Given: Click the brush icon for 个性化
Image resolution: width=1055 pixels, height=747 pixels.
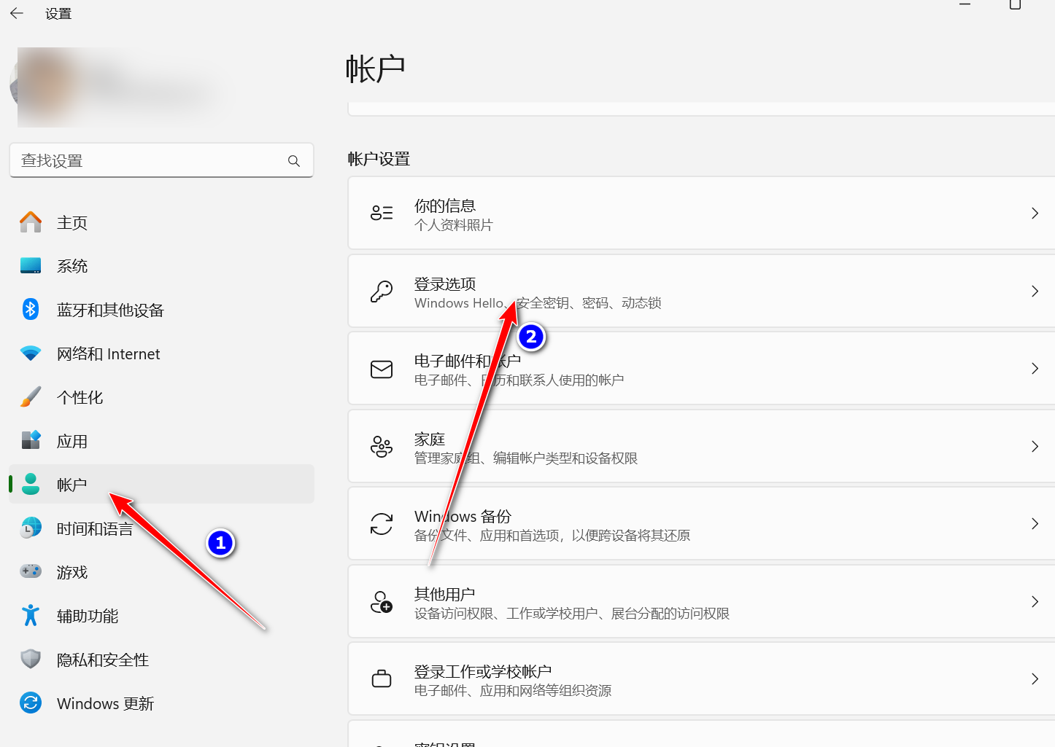Looking at the screenshot, I should (x=30, y=396).
